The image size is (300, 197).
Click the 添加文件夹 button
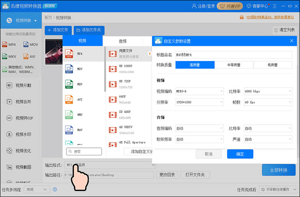(89, 30)
